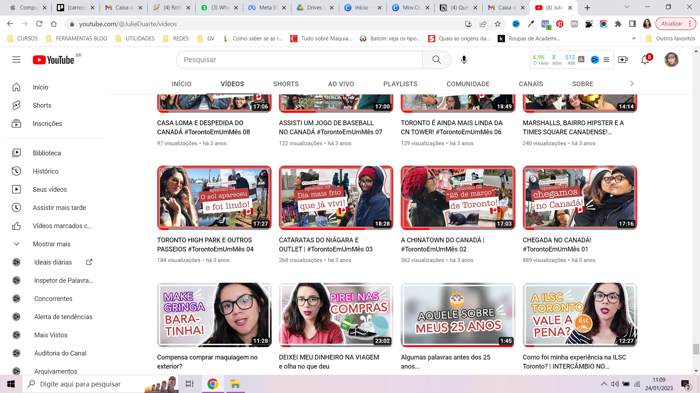Open Shorts from the left sidebar

pos(42,106)
